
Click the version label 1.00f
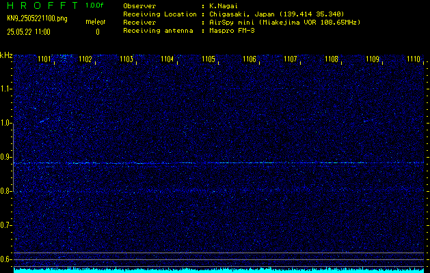point(94,5)
